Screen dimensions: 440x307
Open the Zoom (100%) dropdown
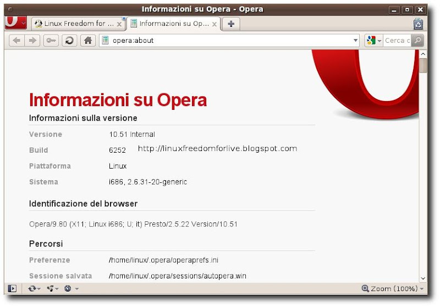click(x=393, y=288)
